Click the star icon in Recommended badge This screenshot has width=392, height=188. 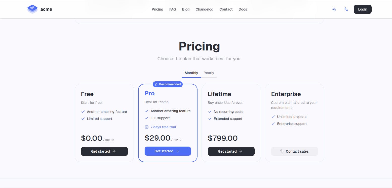click(x=156, y=84)
